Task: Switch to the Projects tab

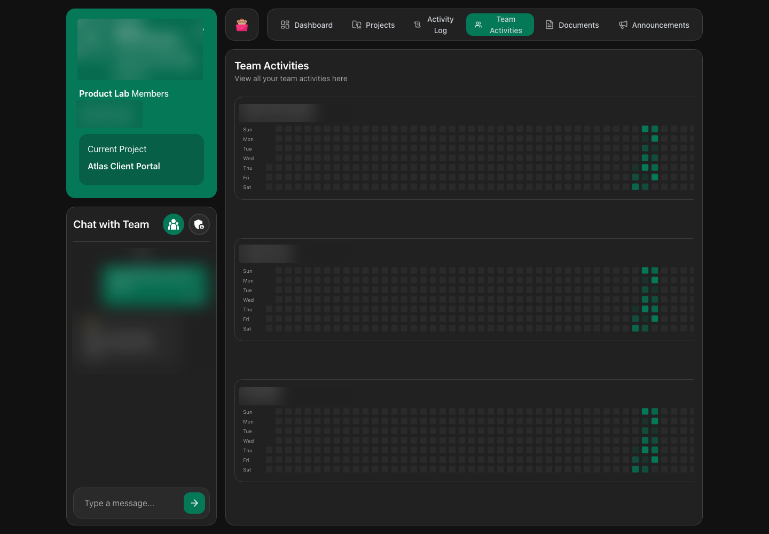Action: pyautogui.click(x=373, y=25)
